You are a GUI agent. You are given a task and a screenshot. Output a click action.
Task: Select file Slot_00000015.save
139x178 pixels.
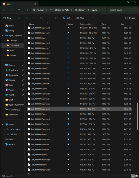(x=79, y=68)
